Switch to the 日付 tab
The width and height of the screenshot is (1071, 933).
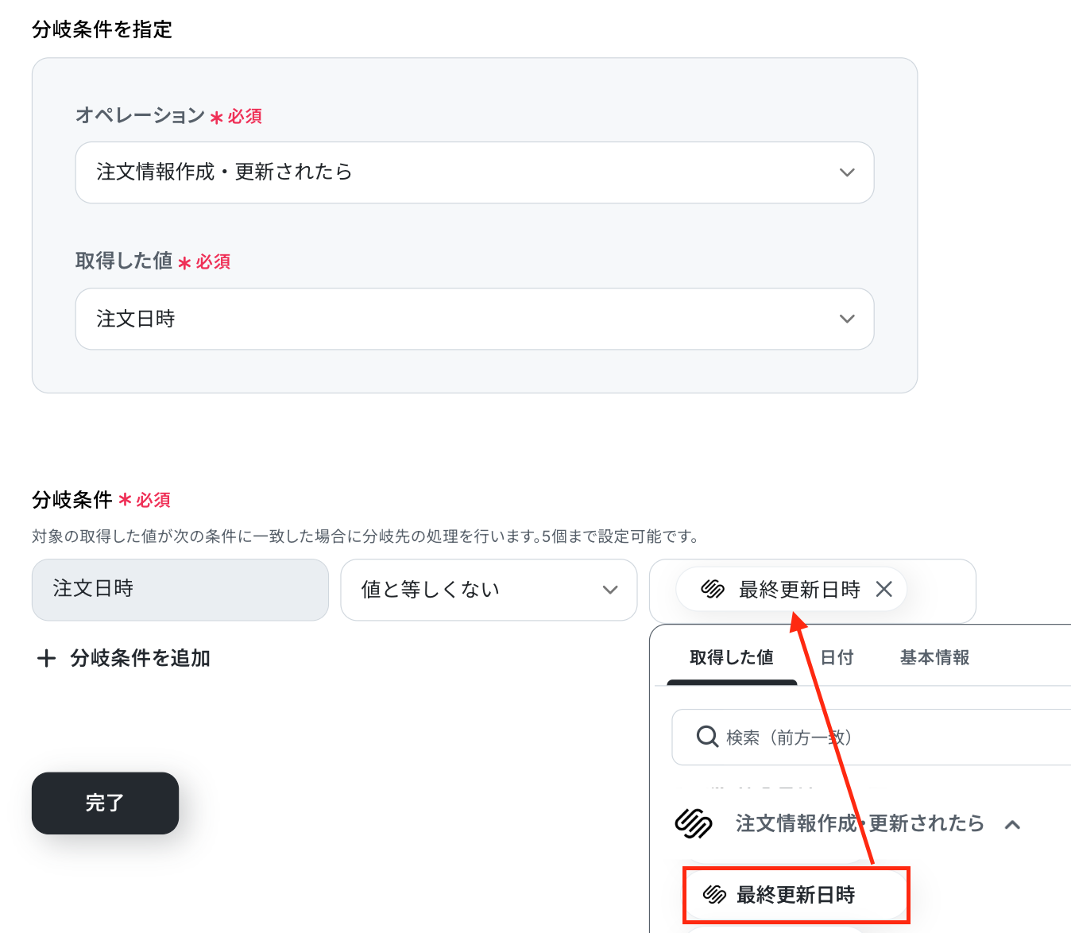[837, 657]
